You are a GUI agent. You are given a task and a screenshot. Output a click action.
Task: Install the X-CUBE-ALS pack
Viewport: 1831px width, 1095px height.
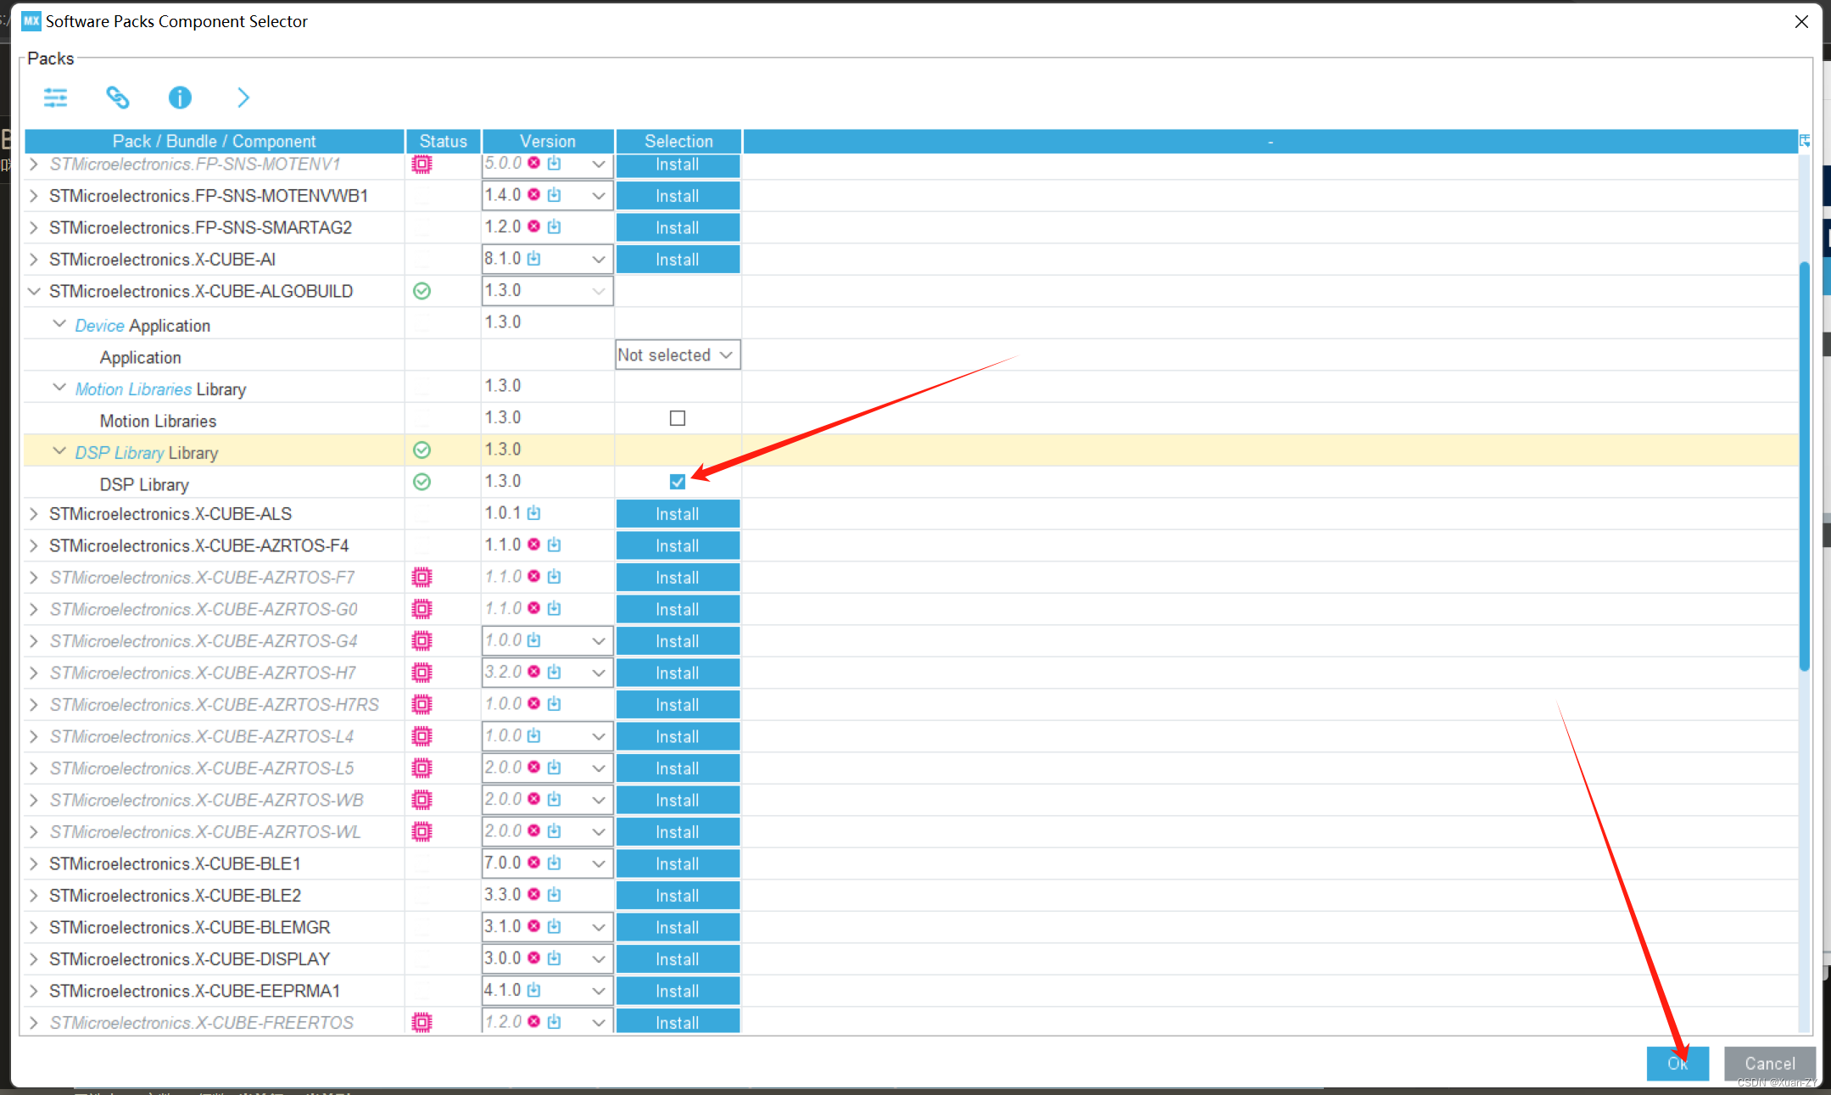pyautogui.click(x=678, y=514)
